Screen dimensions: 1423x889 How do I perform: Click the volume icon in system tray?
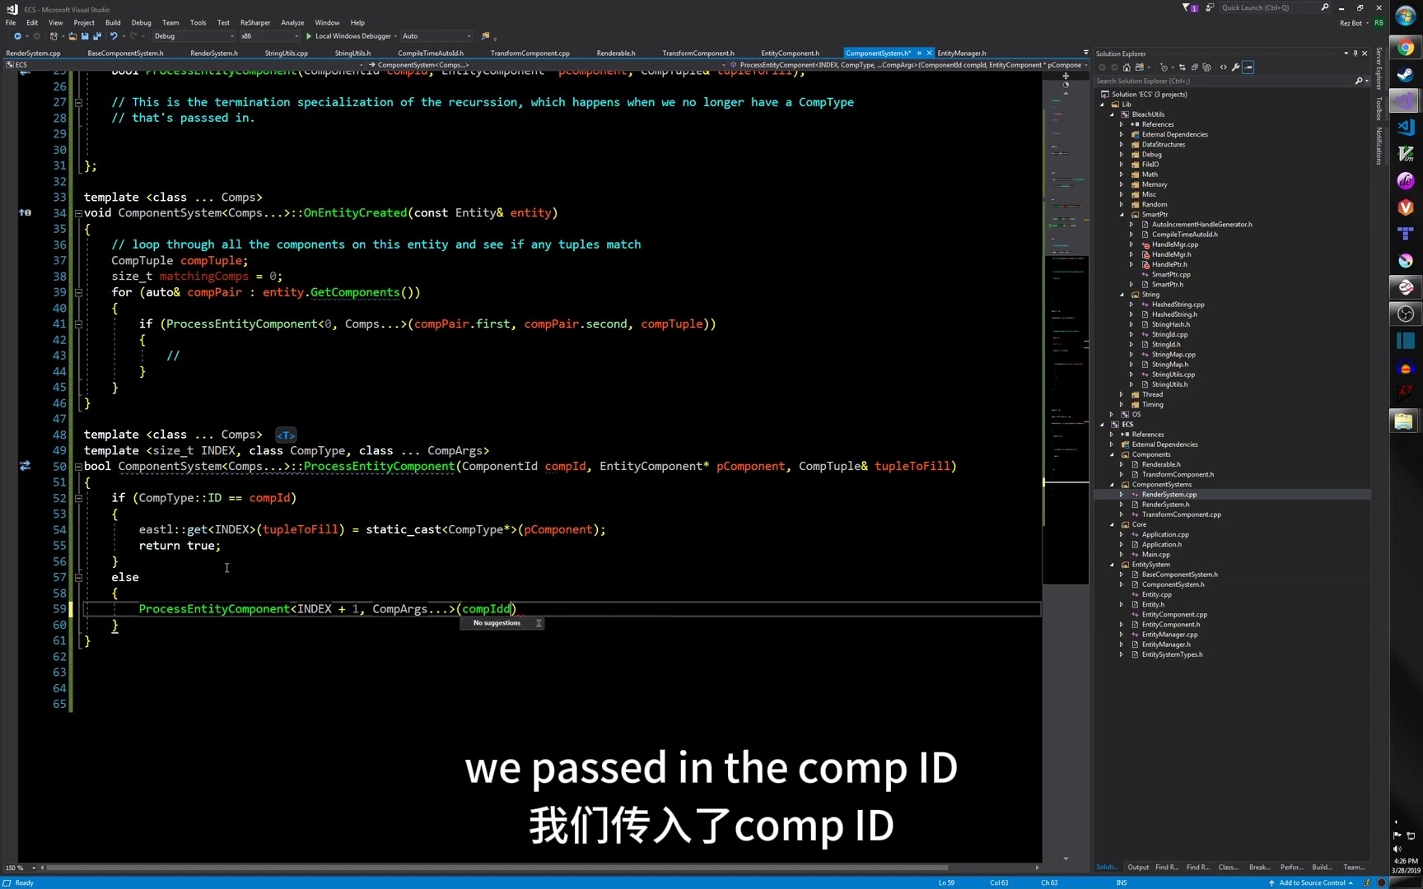point(1397,849)
